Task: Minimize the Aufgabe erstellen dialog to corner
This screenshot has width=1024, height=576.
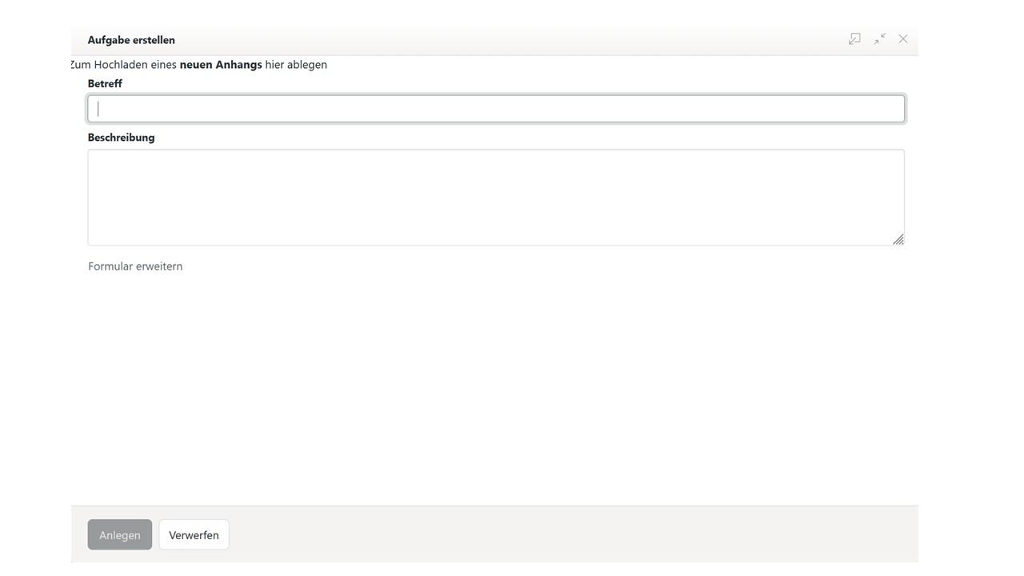Action: point(854,39)
